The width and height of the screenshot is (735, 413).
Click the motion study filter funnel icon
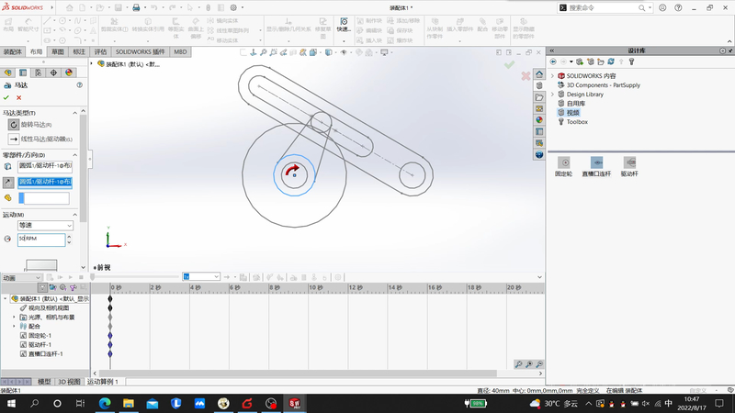click(x=42, y=287)
